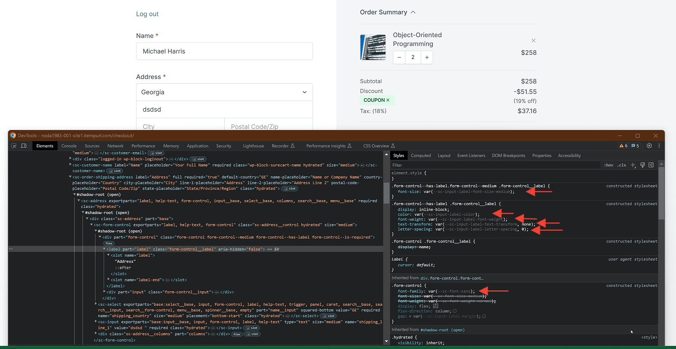Toggle the device toolbar emulation
The image size is (676, 349).
24,146
